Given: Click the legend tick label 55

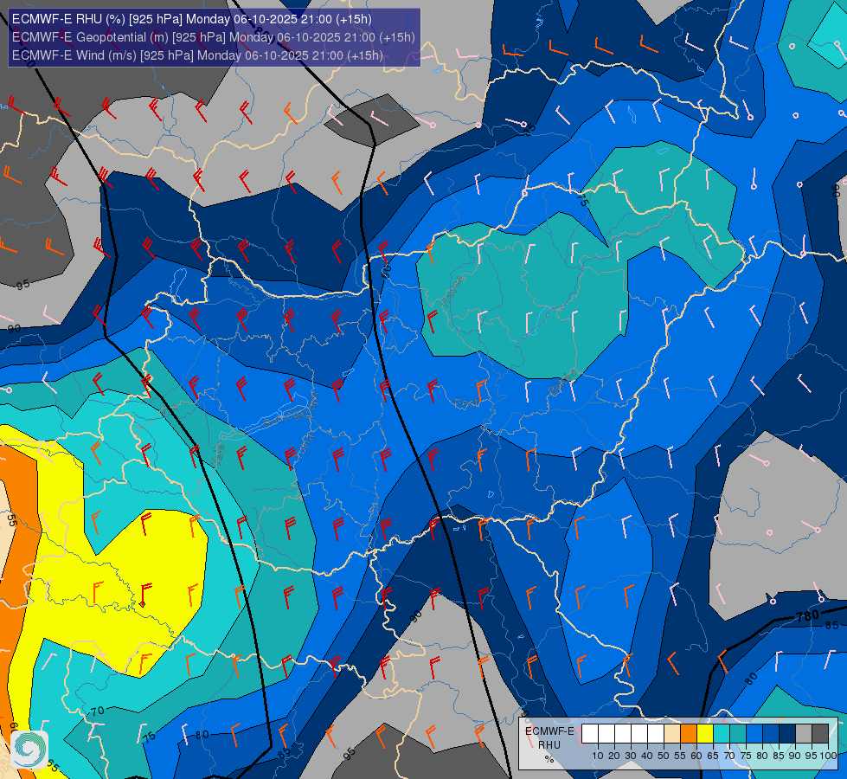Looking at the screenshot, I should [x=680, y=756].
